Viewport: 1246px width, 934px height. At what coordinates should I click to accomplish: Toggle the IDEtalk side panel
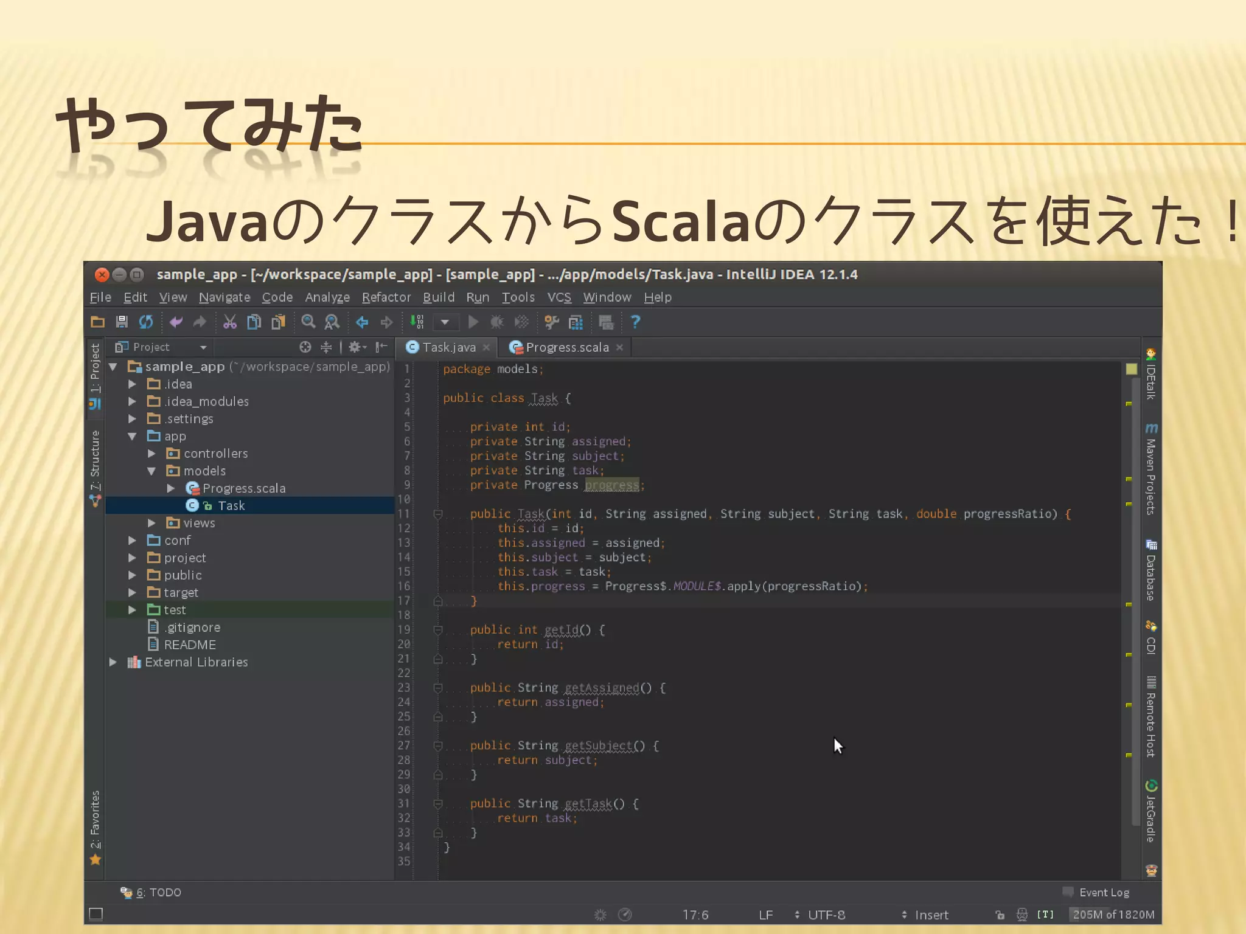pyautogui.click(x=1151, y=373)
